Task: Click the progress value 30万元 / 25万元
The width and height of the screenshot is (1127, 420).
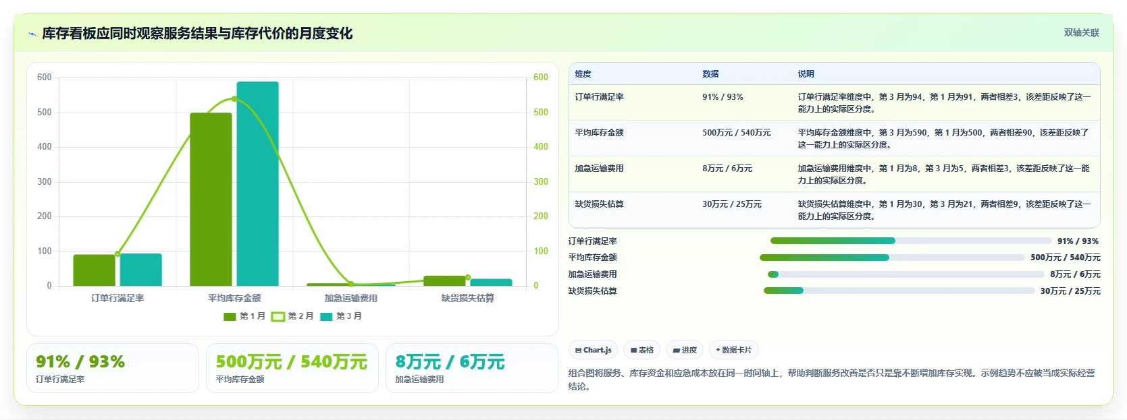Action: point(1070,291)
